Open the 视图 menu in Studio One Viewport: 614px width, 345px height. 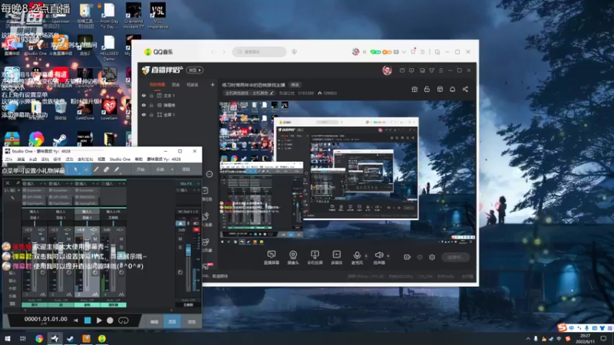click(x=101, y=159)
